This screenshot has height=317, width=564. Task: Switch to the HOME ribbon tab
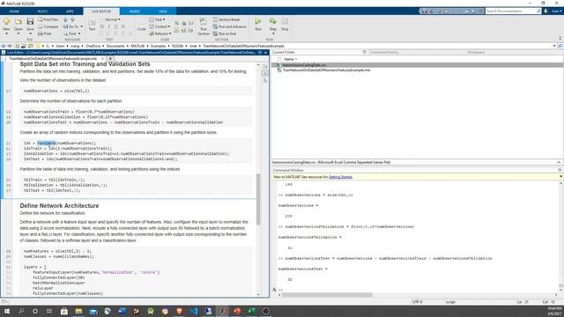tap(14, 11)
